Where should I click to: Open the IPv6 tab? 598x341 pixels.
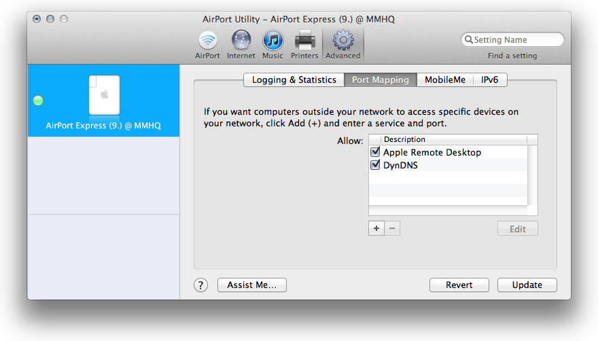tap(490, 79)
